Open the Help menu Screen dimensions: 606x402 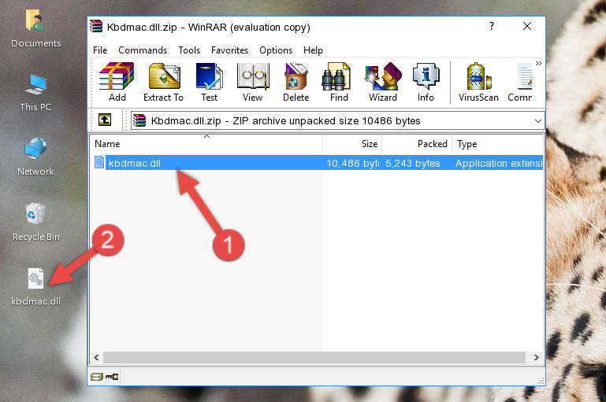[313, 50]
